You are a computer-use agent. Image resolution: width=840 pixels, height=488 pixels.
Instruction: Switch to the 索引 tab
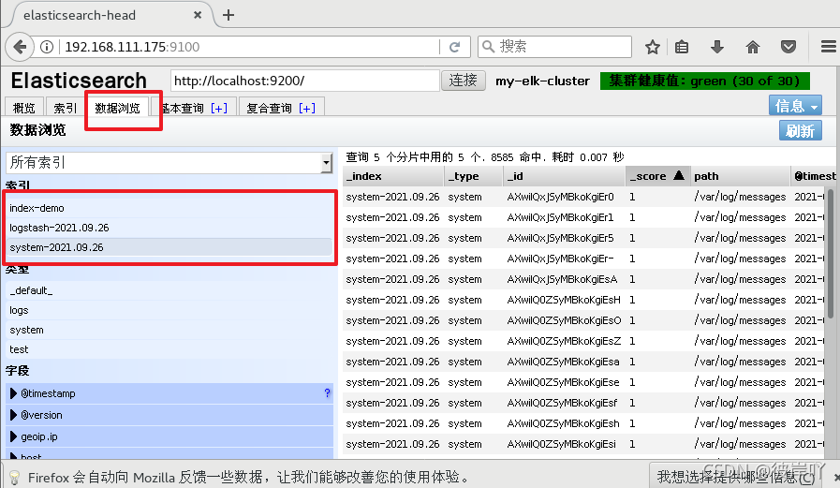point(66,108)
